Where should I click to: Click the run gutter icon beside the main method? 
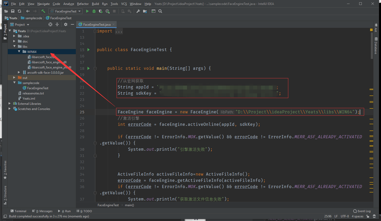89,68
